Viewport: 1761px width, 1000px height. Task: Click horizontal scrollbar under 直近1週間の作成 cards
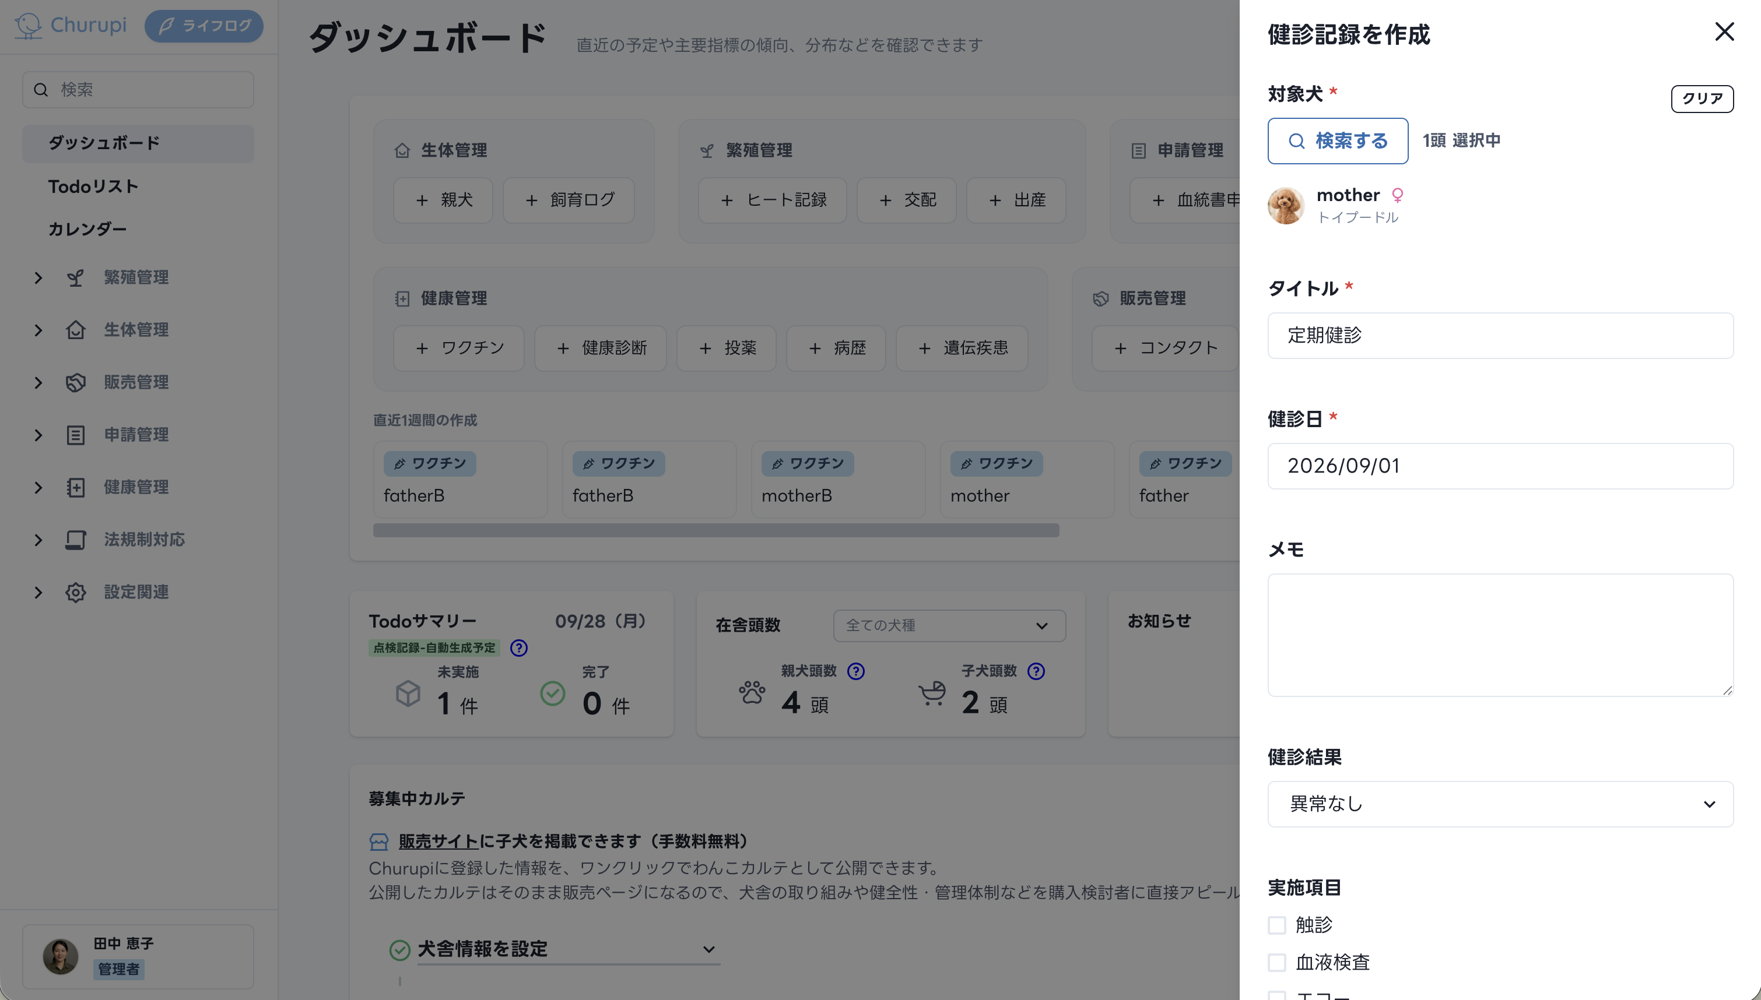(715, 530)
